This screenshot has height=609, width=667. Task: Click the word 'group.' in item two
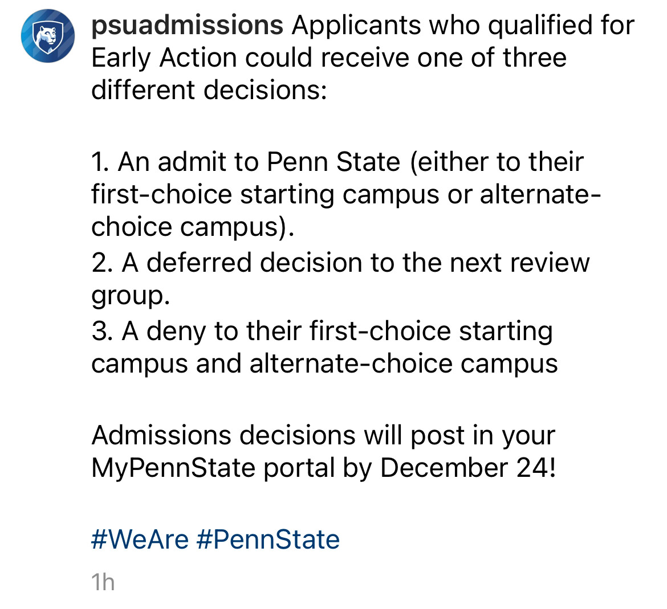pyautogui.click(x=131, y=296)
